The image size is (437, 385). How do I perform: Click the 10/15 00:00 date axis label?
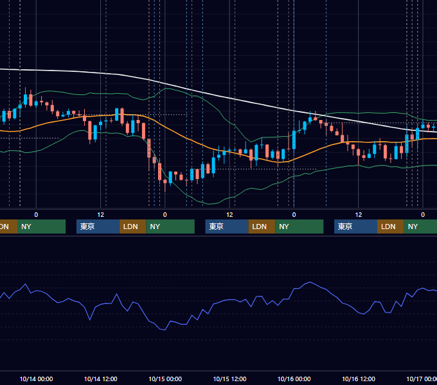click(165, 379)
